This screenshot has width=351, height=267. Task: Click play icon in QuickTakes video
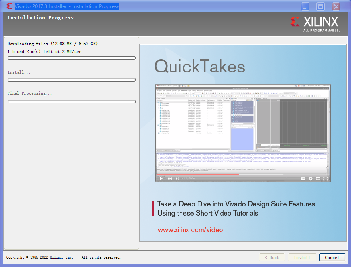[x=161, y=179]
